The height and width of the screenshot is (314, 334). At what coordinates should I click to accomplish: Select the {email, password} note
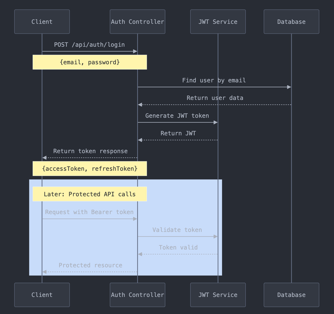click(90, 62)
